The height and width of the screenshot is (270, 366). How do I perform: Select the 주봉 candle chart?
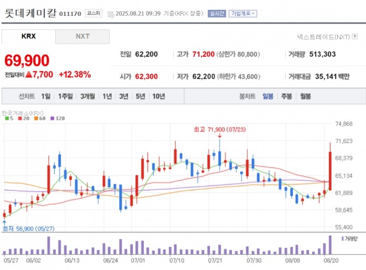287,96
